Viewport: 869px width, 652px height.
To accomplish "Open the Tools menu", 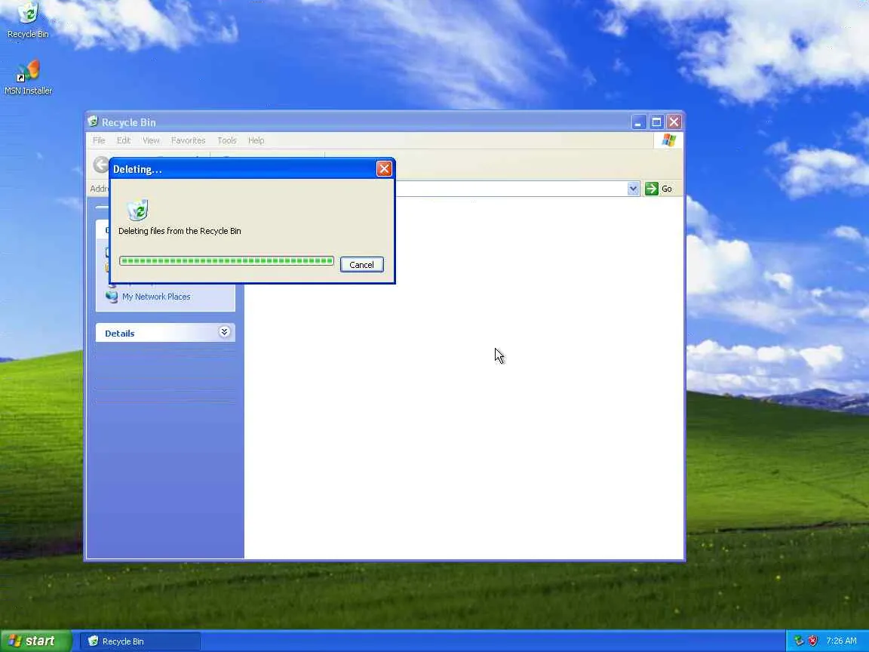I will (226, 140).
